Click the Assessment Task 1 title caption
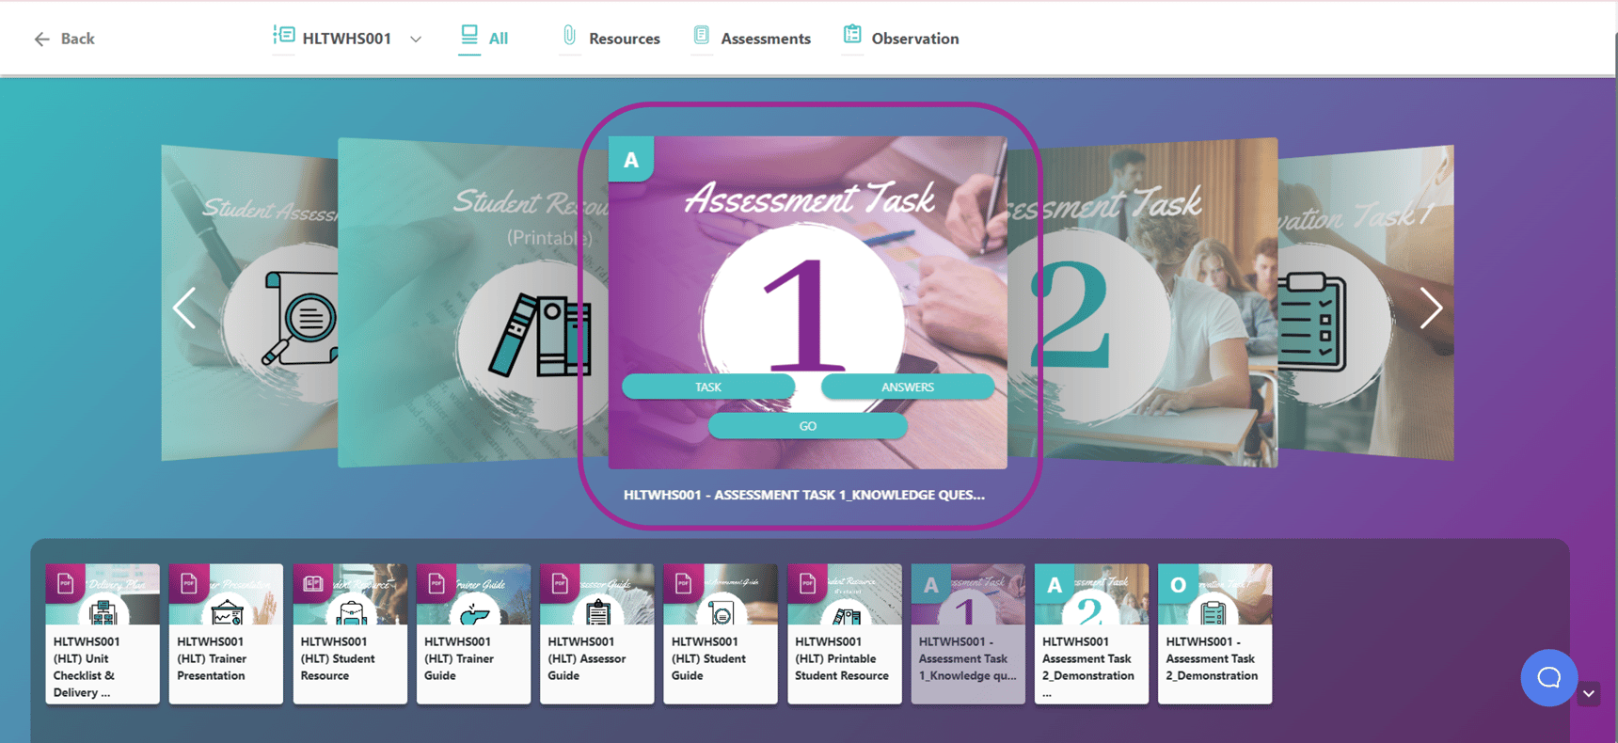The width and height of the screenshot is (1618, 743). (804, 495)
